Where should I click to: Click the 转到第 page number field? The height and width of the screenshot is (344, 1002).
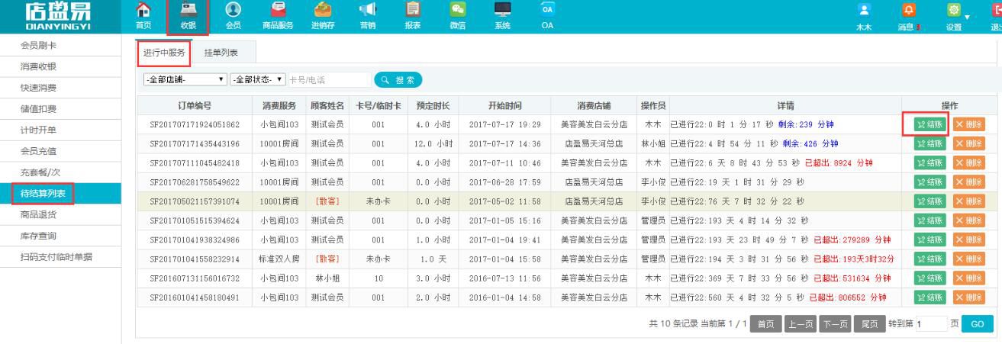coord(931,324)
